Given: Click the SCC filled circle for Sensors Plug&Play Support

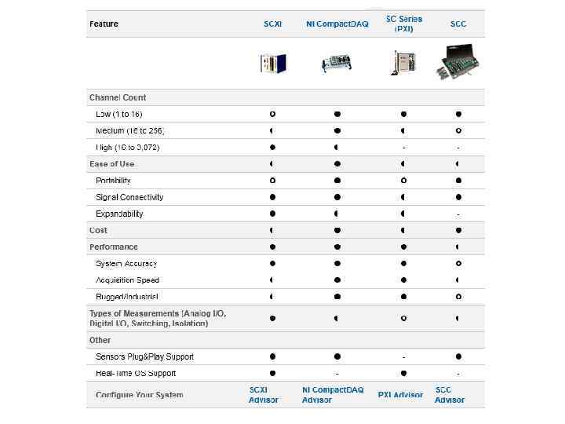Looking at the screenshot, I should pos(458,356).
